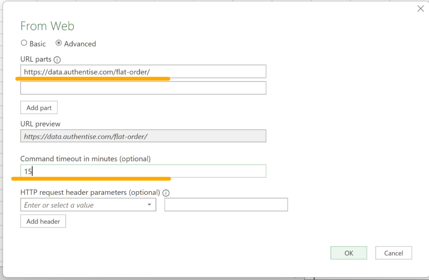The width and height of the screenshot is (429, 280).
Task: Click the read-only URL preview box
Action: point(143,136)
